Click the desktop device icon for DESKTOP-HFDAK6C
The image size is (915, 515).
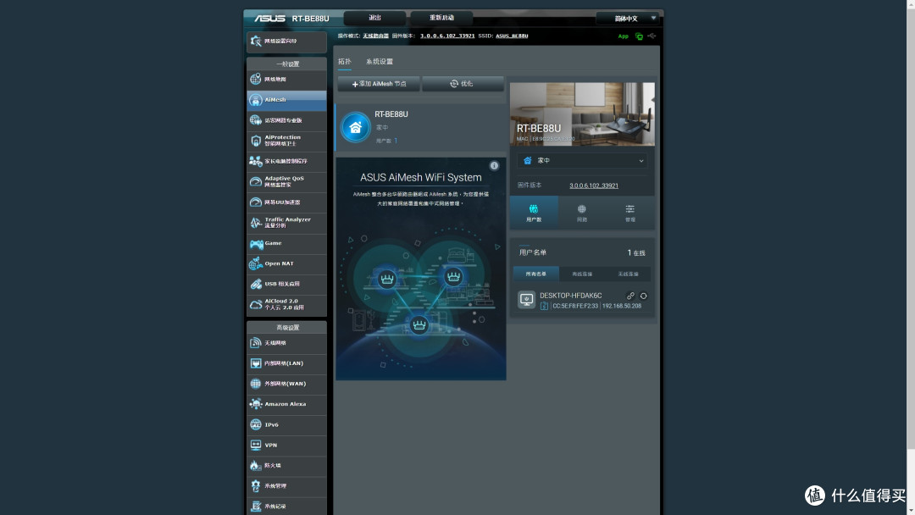(526, 300)
